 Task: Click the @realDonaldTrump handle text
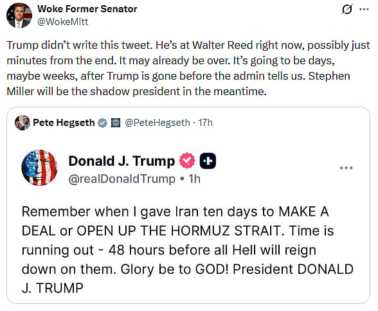[x=122, y=179]
